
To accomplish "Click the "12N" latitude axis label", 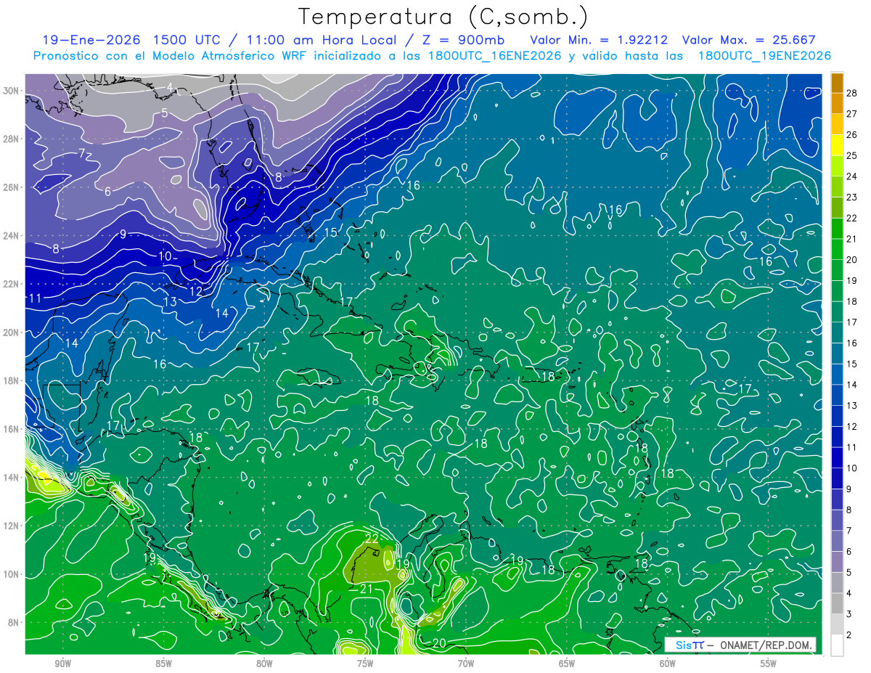I will click(12, 526).
